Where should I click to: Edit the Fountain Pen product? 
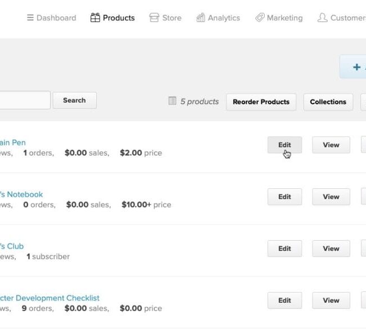284,145
